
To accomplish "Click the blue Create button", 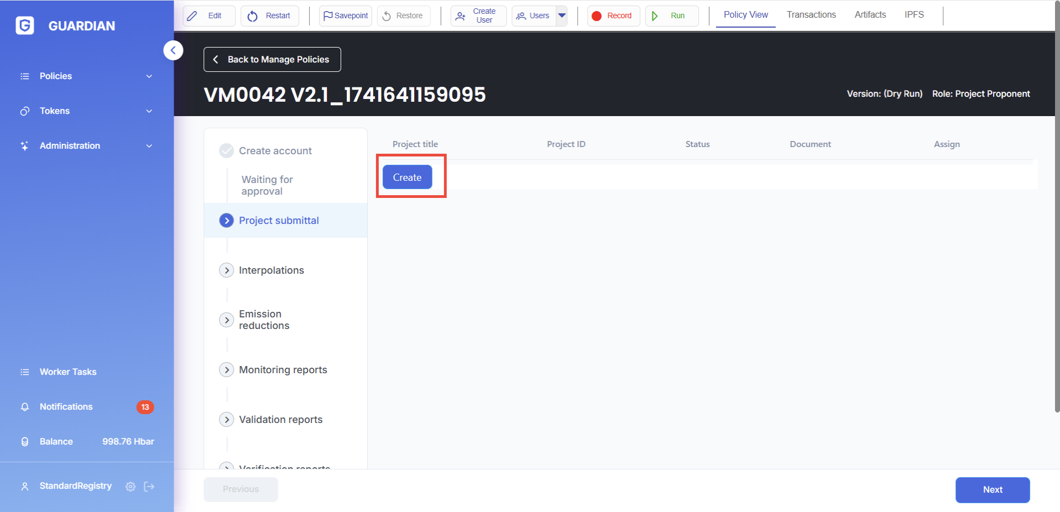I will (408, 177).
